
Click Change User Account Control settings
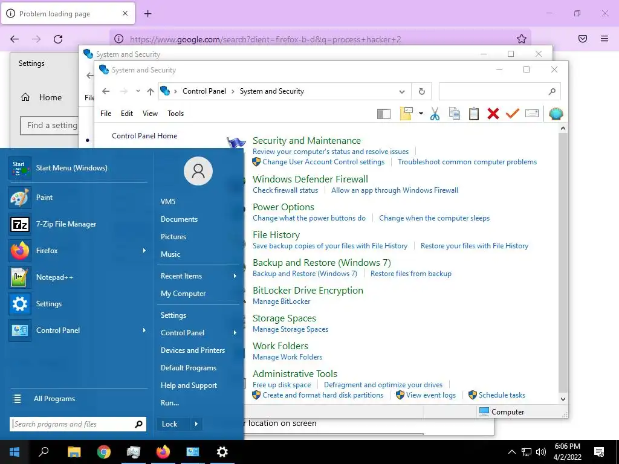[x=323, y=162]
